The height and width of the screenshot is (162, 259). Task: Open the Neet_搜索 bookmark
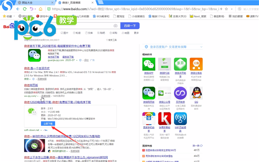coord(198,16)
